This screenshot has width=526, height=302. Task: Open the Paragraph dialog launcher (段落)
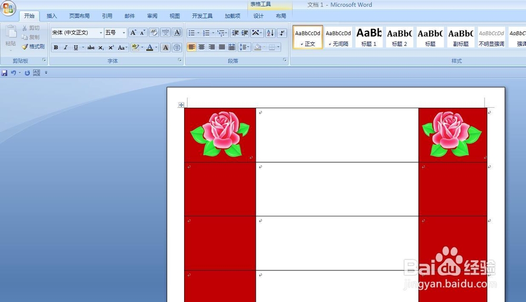coord(285,60)
